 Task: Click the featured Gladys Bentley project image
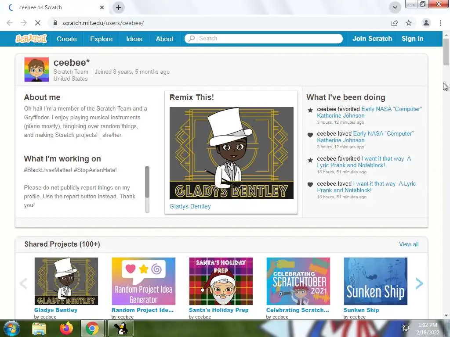coord(231,153)
